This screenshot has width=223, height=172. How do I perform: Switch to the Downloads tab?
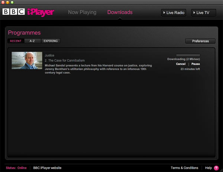pos(120,12)
